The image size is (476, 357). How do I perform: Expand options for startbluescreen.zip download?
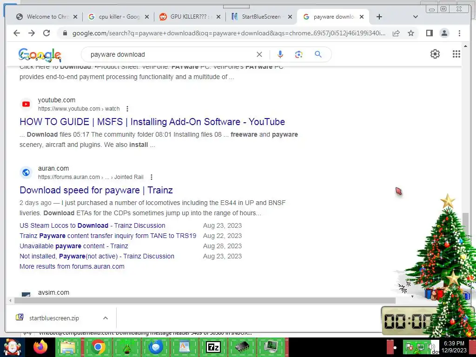click(106, 318)
